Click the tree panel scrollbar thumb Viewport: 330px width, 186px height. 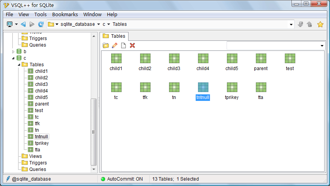pos(94,132)
